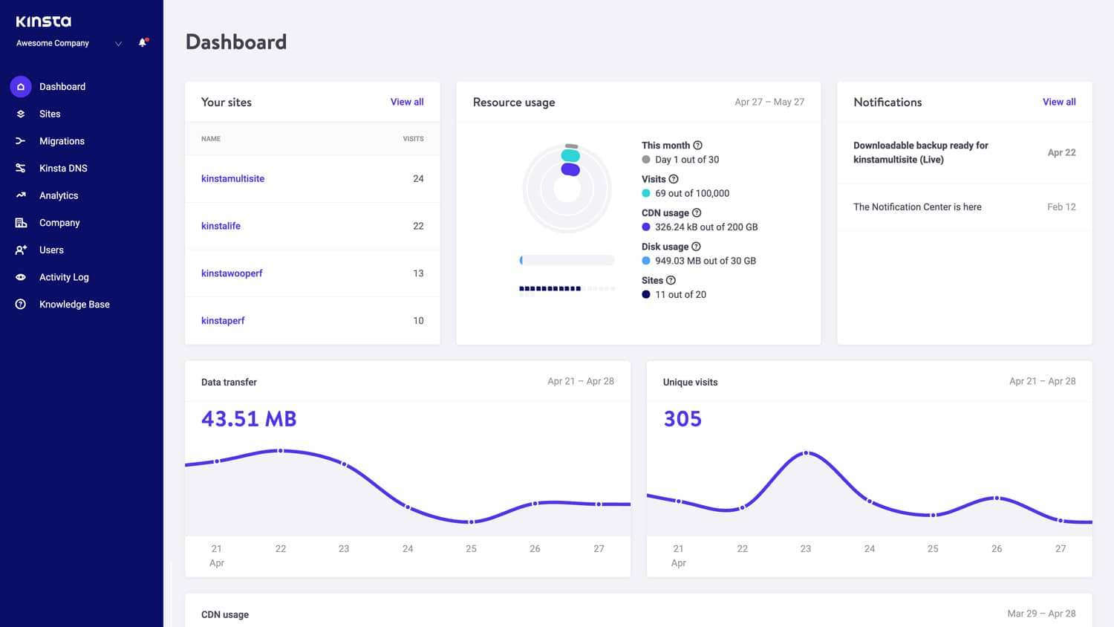The width and height of the screenshot is (1114, 627).
Task: Click the 43.51 MB data transfer value
Action: pyautogui.click(x=249, y=419)
